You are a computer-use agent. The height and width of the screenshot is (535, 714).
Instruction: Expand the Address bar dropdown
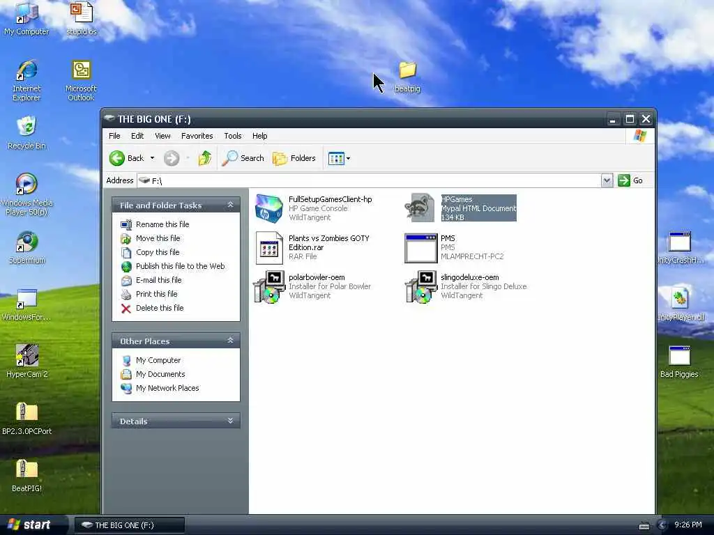[x=607, y=180]
